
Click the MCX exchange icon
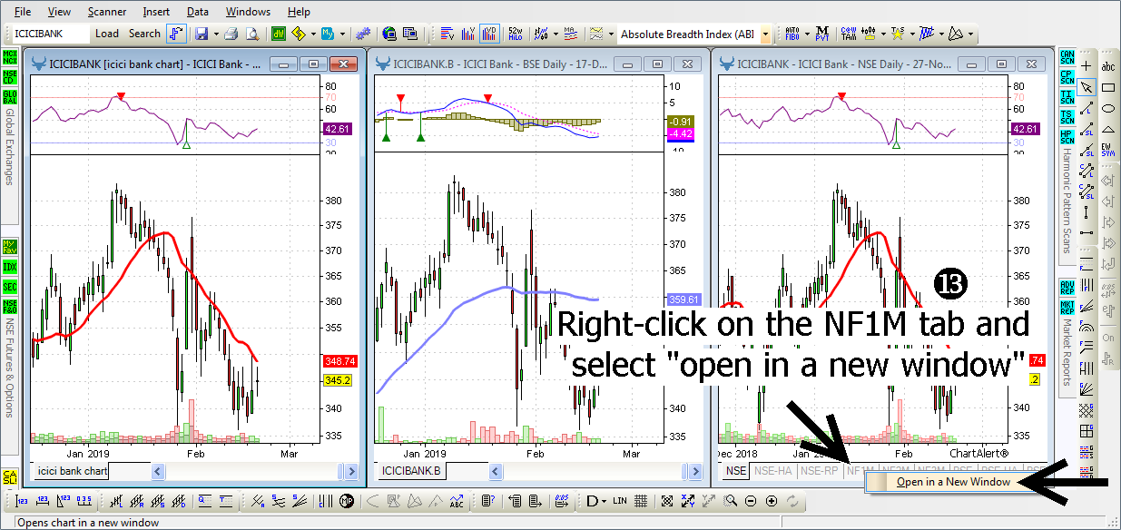pos(9,59)
